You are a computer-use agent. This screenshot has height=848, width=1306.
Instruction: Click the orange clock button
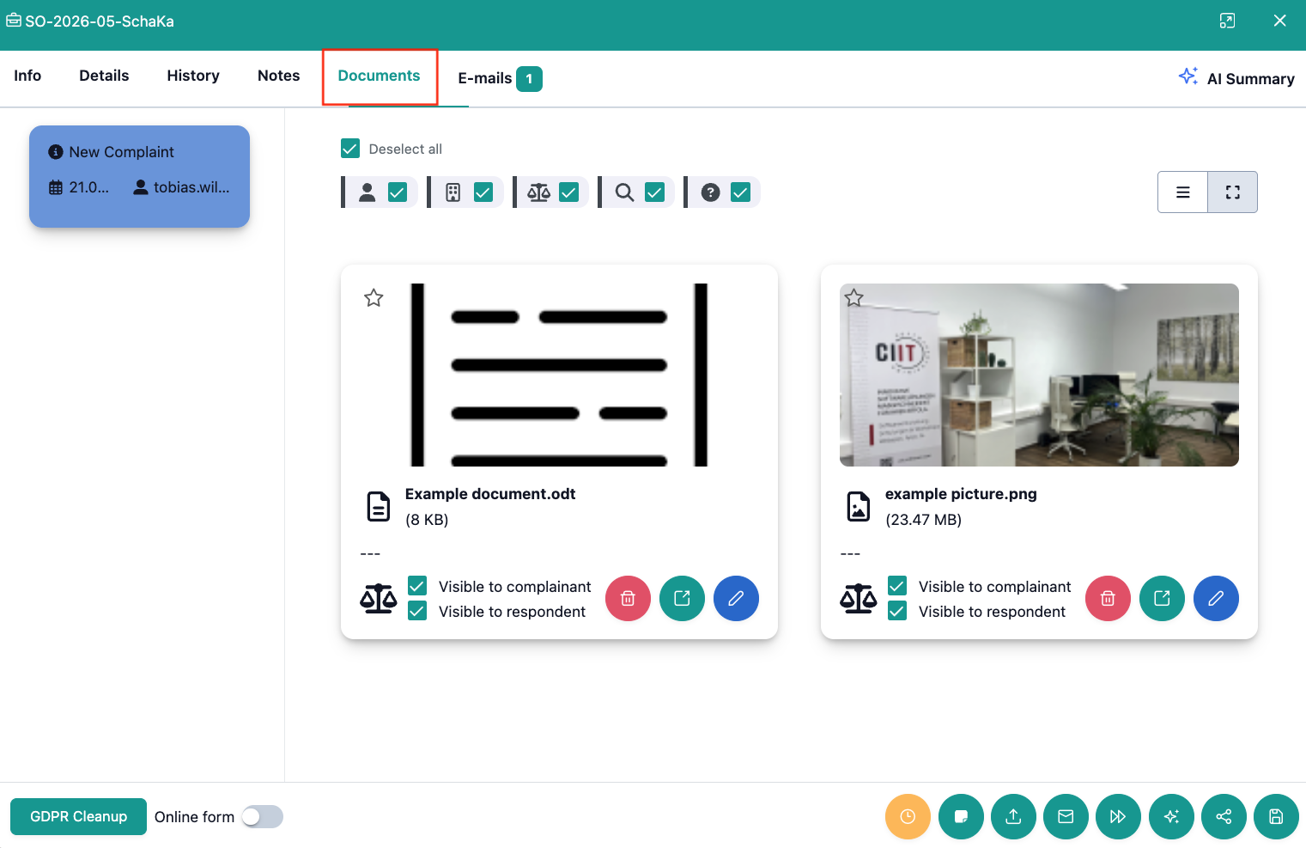pyautogui.click(x=908, y=816)
